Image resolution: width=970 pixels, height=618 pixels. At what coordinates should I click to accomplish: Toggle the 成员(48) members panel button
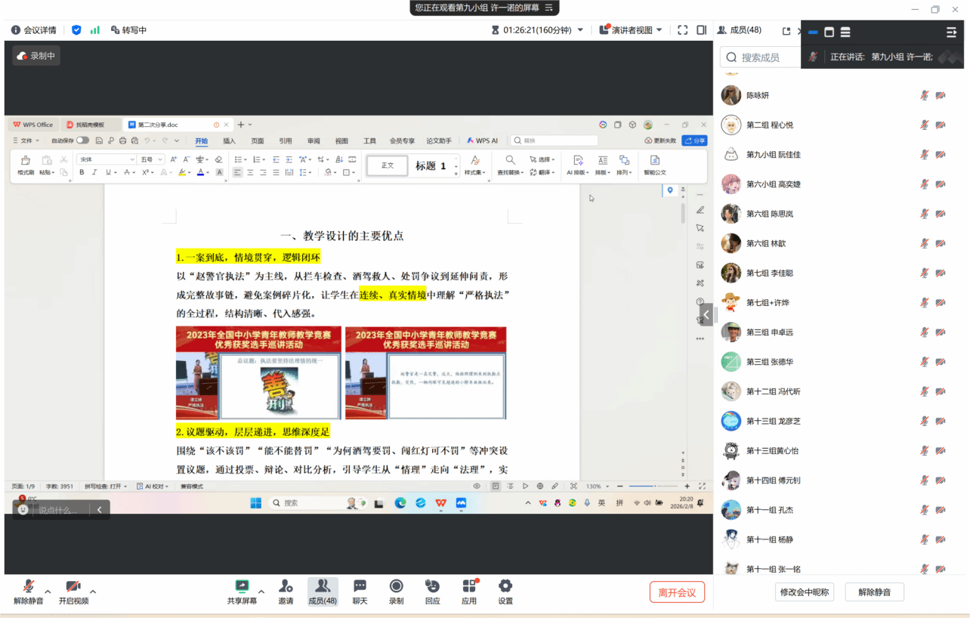click(323, 592)
